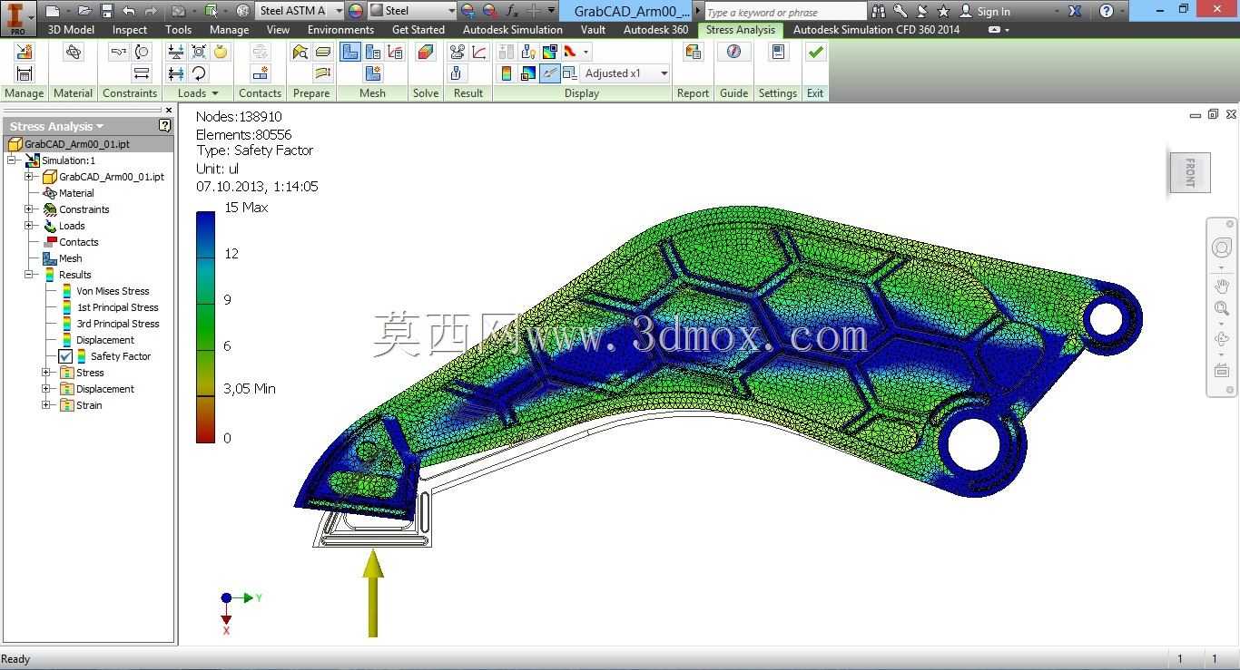Click Find Thin Bodies icon in Prepare
1240x670 pixels.
(300, 52)
